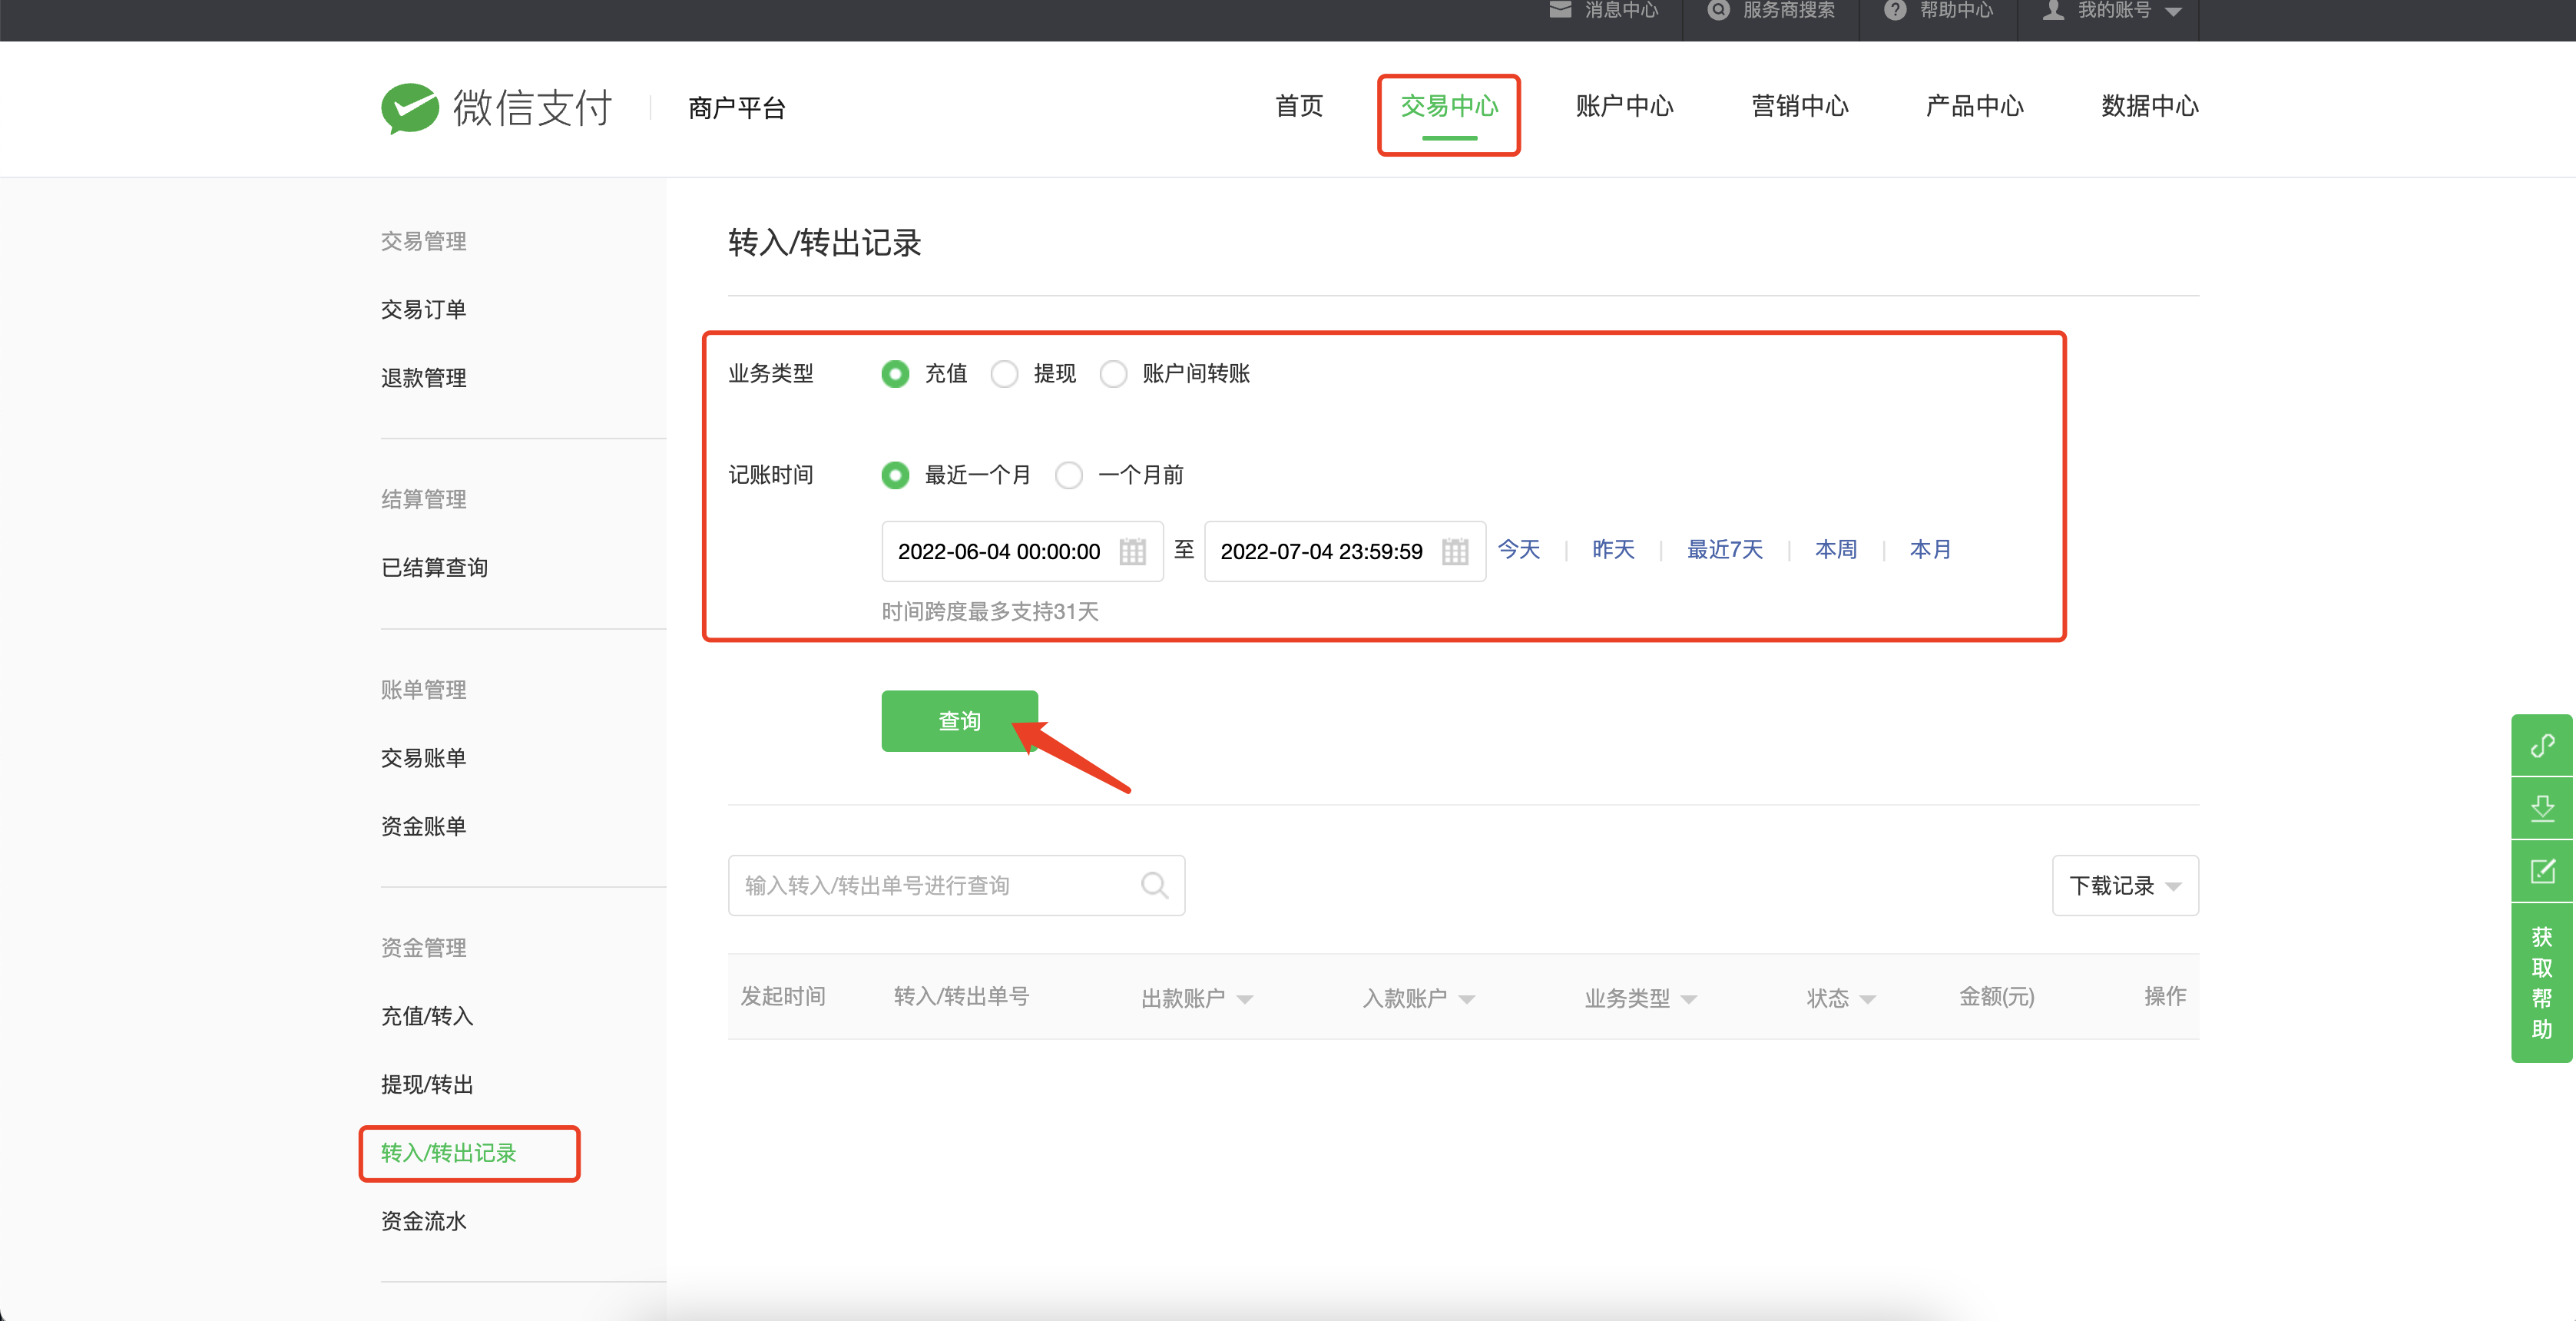Open 资金账单 in sidebar
Image resolution: width=2576 pixels, height=1321 pixels.
coord(423,826)
